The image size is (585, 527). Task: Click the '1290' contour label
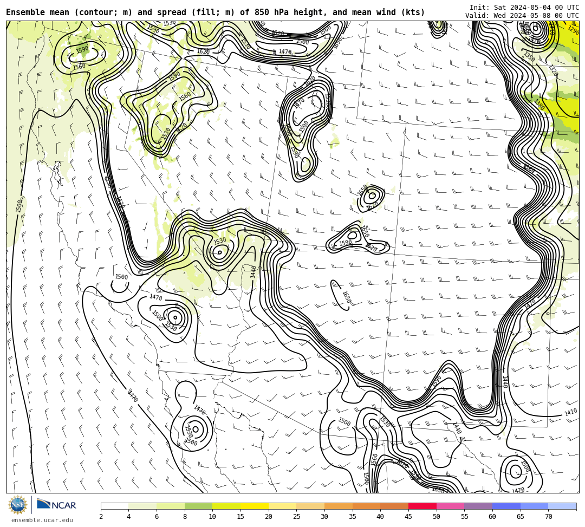pos(573,30)
